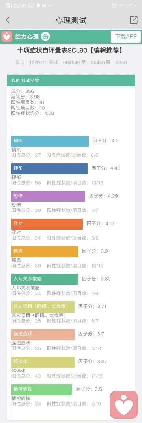
Task: Tap the back arrow in header
Action: coord(8,20)
